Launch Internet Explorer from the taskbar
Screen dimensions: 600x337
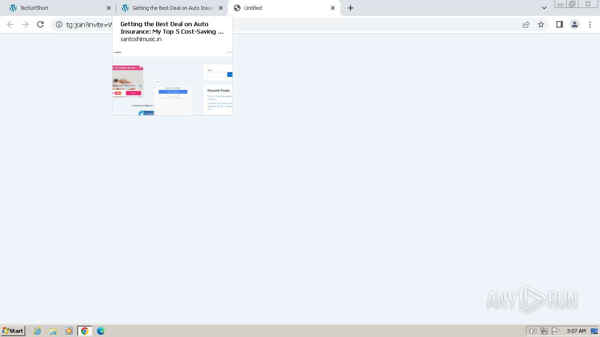37,331
